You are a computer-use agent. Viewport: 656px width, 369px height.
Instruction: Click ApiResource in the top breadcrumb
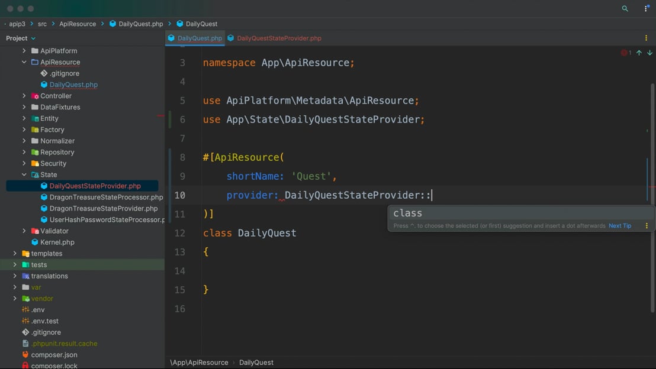[78, 24]
